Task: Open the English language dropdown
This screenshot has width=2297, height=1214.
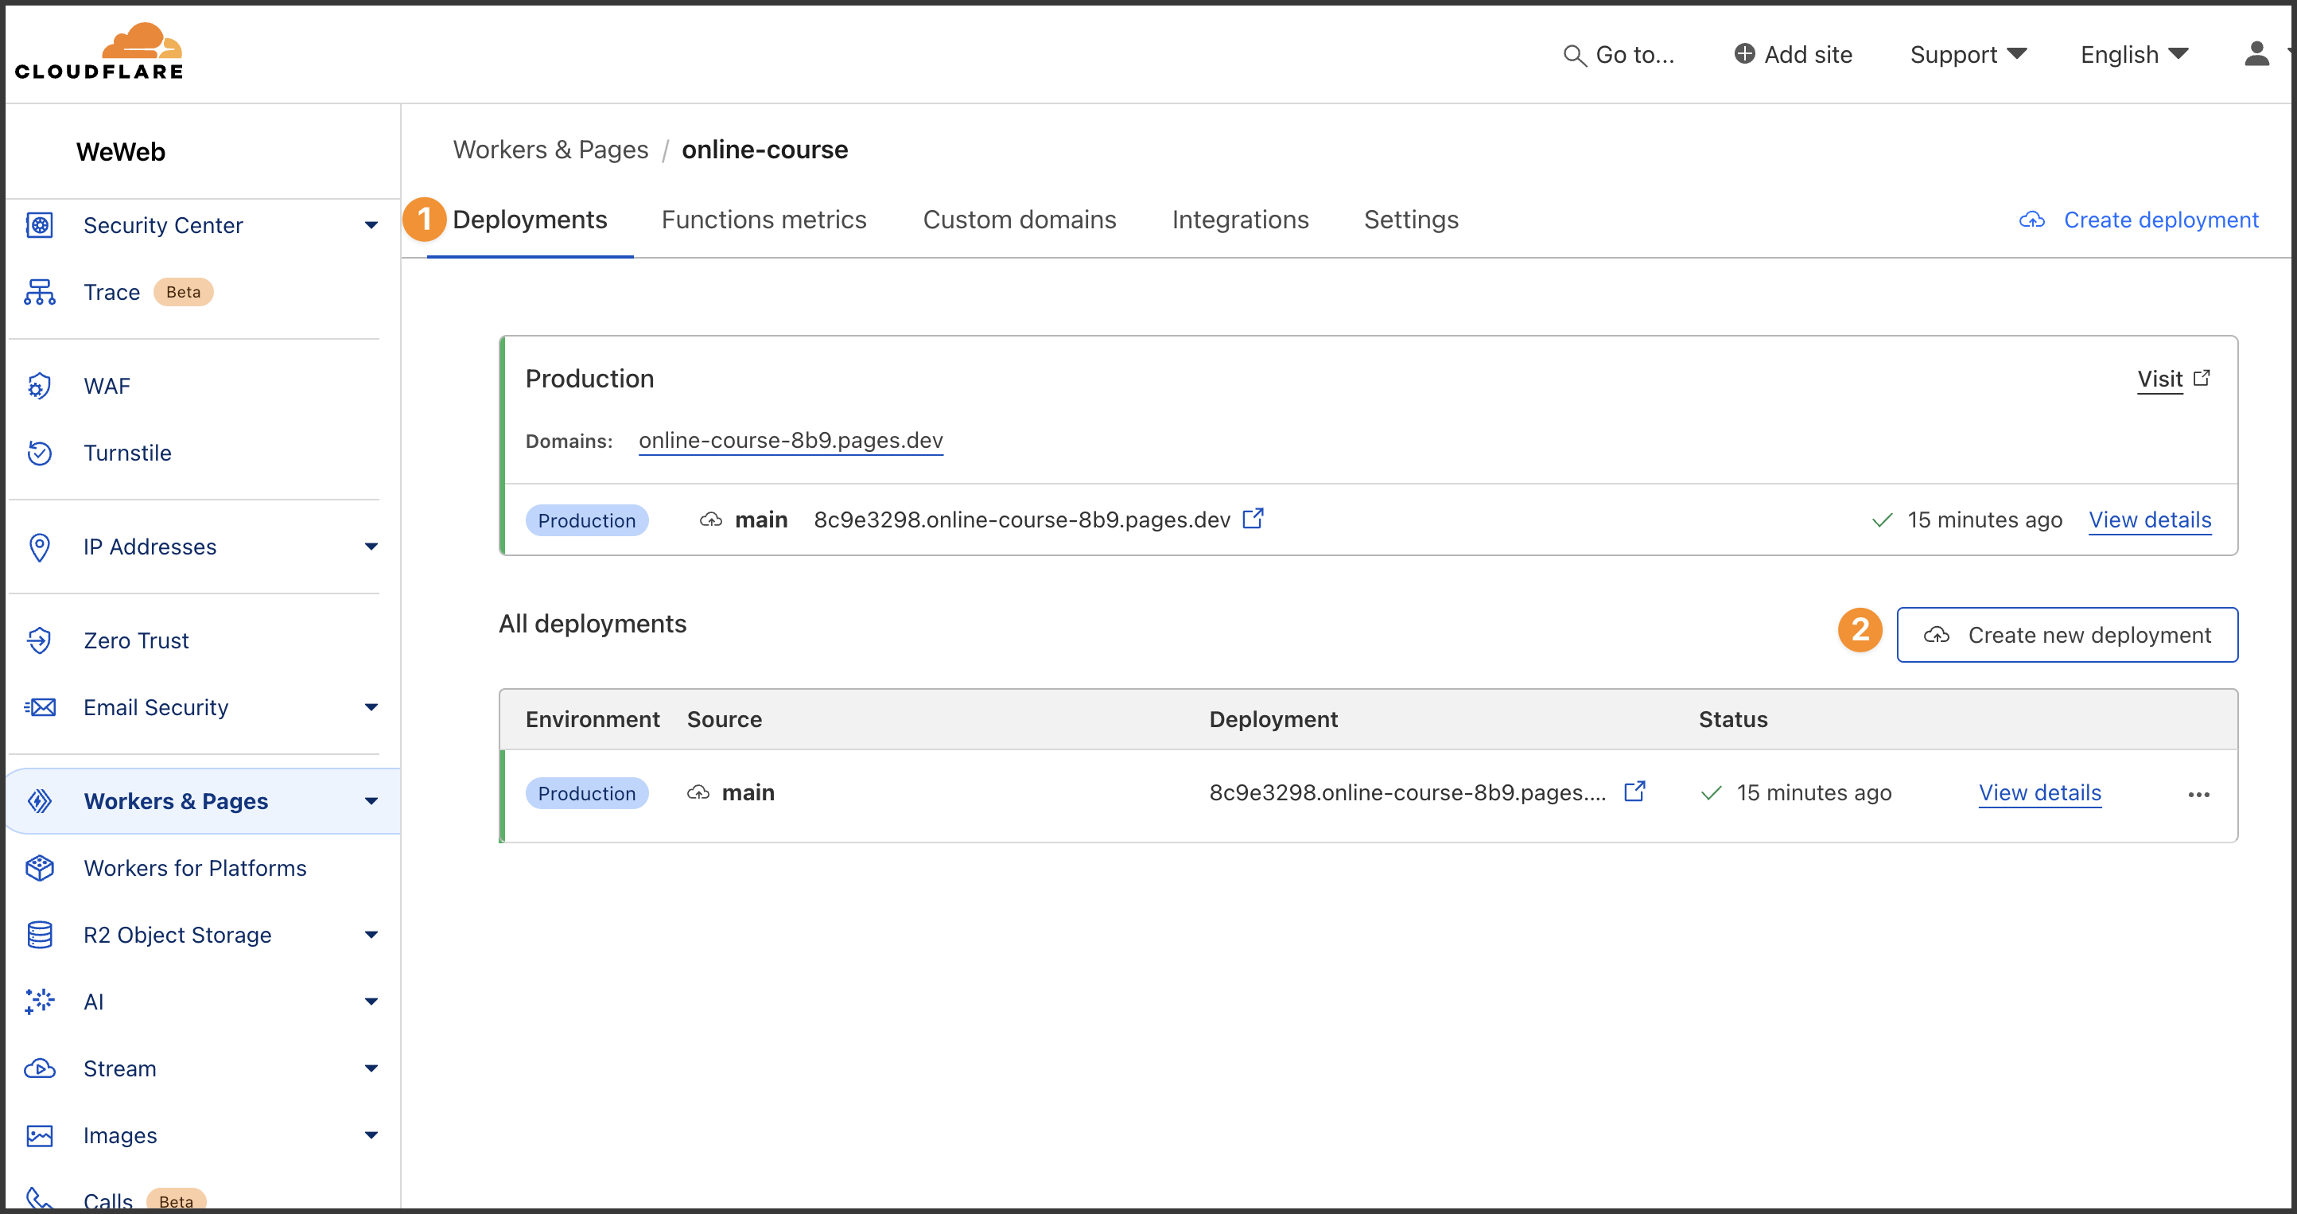Action: tap(2132, 54)
